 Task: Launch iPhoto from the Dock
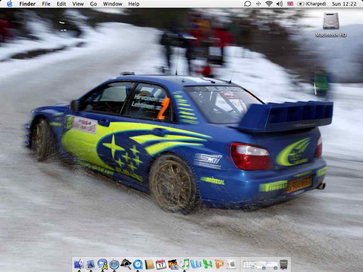(173, 264)
